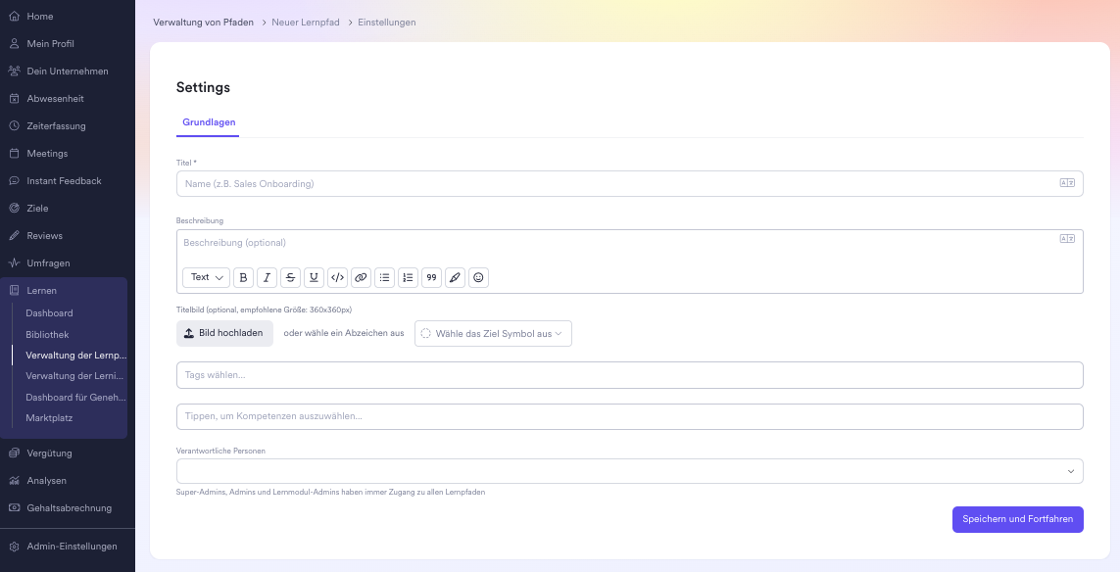
Task: Toggle bold formatting in description editor
Action: click(244, 277)
